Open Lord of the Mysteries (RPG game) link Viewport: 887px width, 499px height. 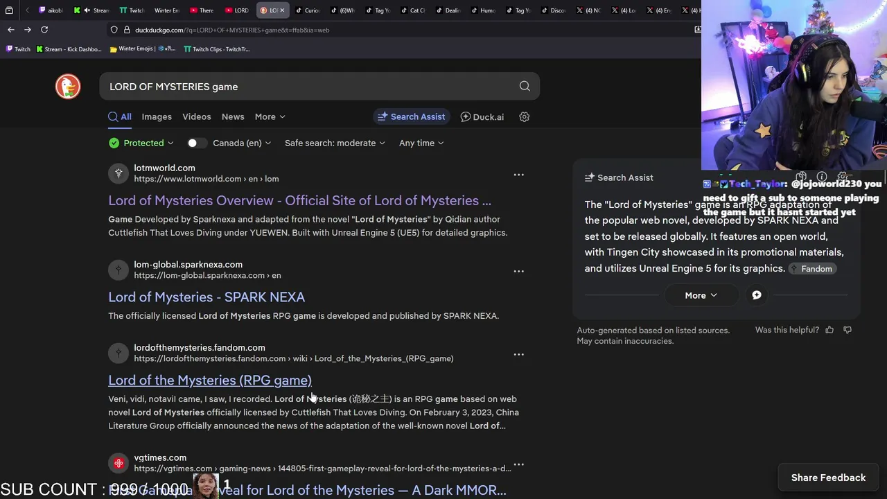(210, 380)
